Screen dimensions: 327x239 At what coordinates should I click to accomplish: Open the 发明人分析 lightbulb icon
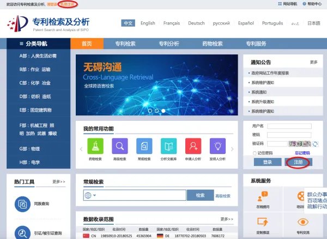[217, 146]
